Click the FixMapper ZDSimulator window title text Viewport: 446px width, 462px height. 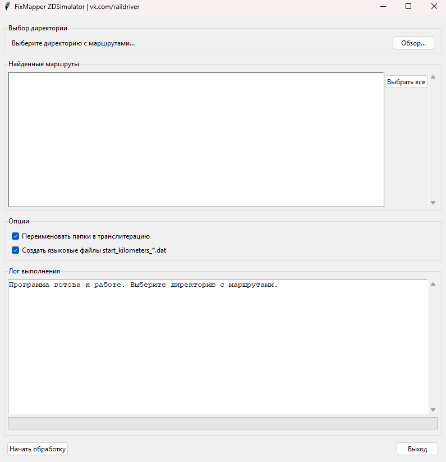click(x=77, y=7)
